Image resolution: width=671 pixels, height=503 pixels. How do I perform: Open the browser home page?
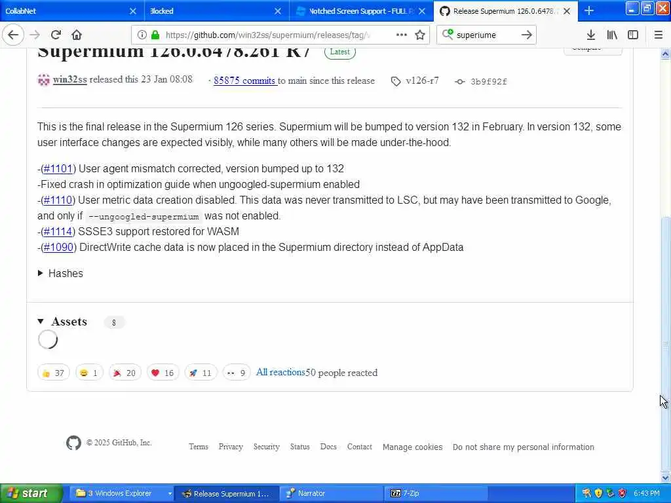click(x=77, y=35)
